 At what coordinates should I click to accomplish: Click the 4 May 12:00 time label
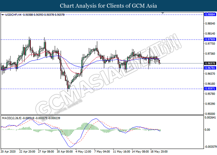(83, 152)
